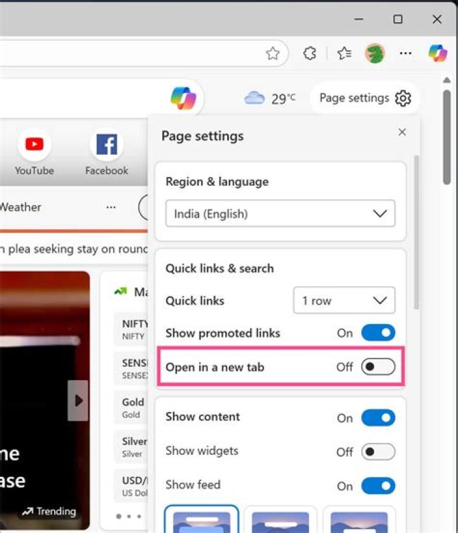Toggle Show widgets switch
Image resolution: width=458 pixels, height=533 pixels.
378,451
